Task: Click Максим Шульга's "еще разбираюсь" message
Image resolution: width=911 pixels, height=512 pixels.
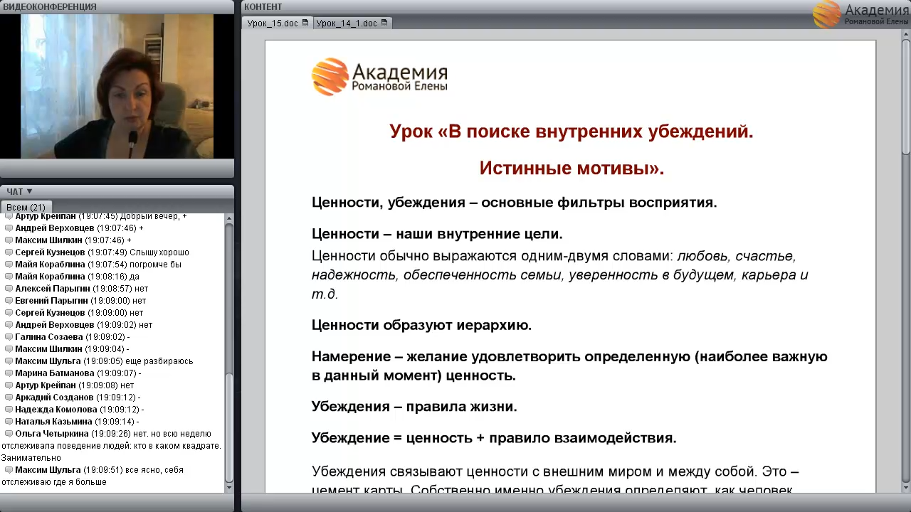Action: (x=159, y=361)
